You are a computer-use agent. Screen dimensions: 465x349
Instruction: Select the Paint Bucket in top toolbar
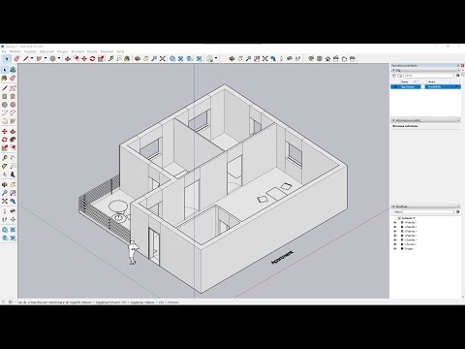[x=127, y=58]
